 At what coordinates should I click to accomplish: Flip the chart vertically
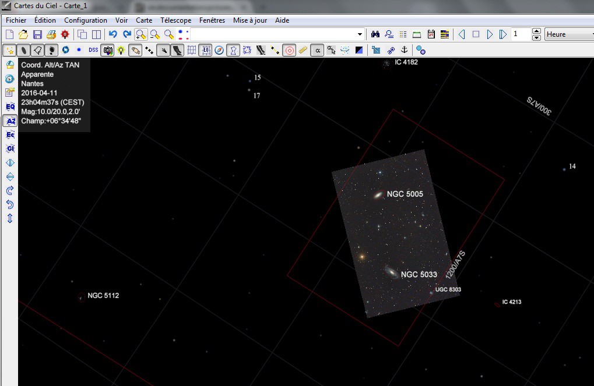pos(10,177)
